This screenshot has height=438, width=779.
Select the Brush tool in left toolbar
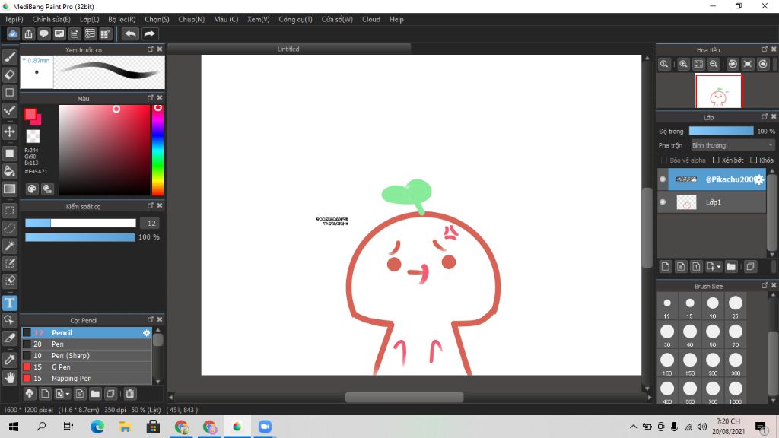[9, 56]
